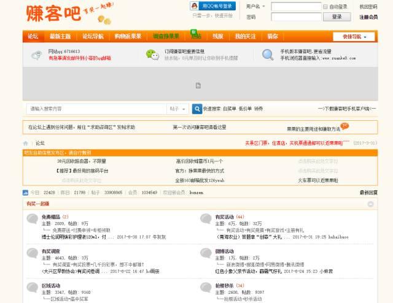
Task: Open the 有奖一起赚 category title
Action: click(x=38, y=204)
